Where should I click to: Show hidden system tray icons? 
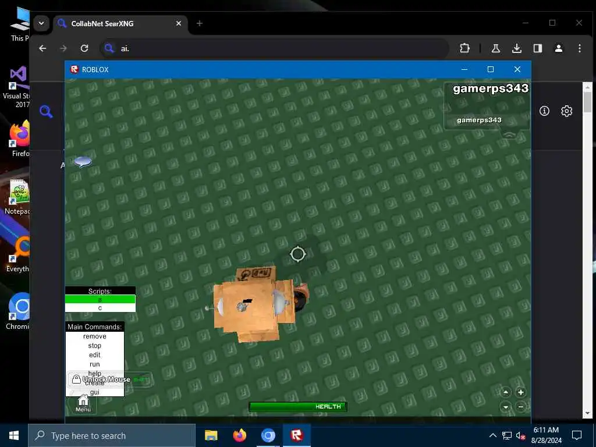492,435
